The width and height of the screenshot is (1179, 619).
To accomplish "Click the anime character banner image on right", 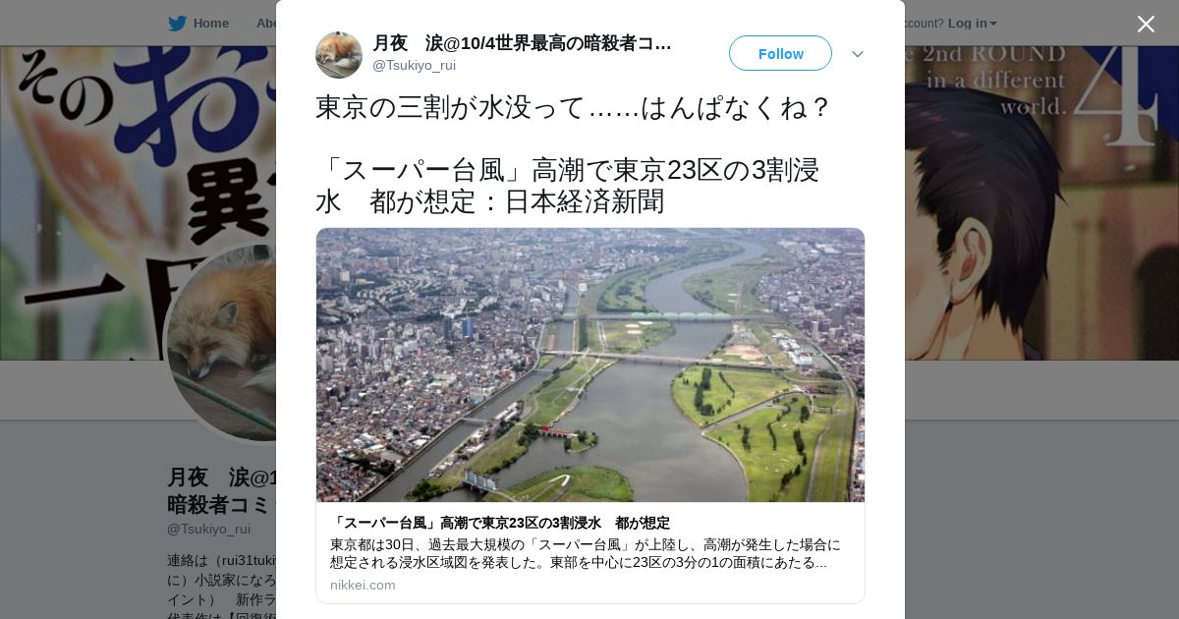I will coord(1041,203).
